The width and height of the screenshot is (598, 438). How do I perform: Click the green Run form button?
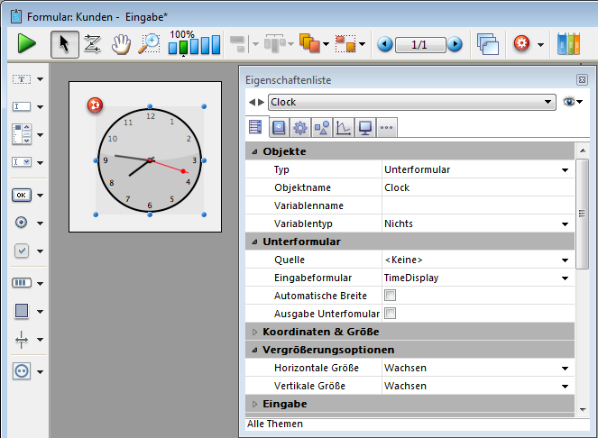tap(27, 43)
